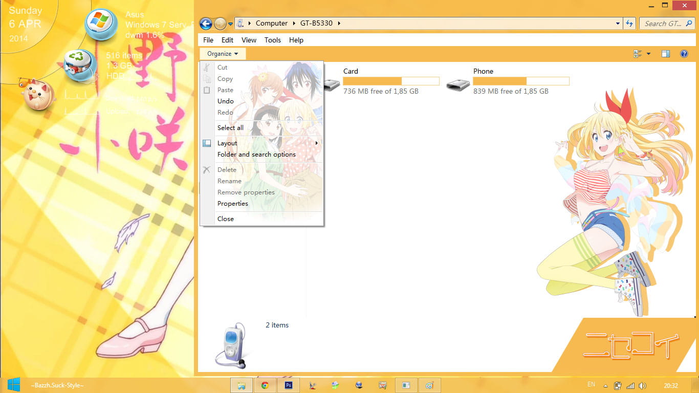Click Folder and search options
The width and height of the screenshot is (699, 393).
tap(256, 155)
